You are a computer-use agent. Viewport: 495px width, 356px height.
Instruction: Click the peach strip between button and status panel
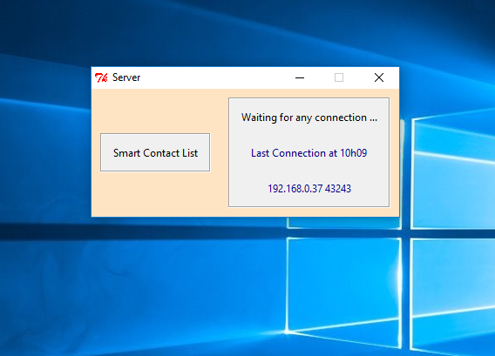220,152
